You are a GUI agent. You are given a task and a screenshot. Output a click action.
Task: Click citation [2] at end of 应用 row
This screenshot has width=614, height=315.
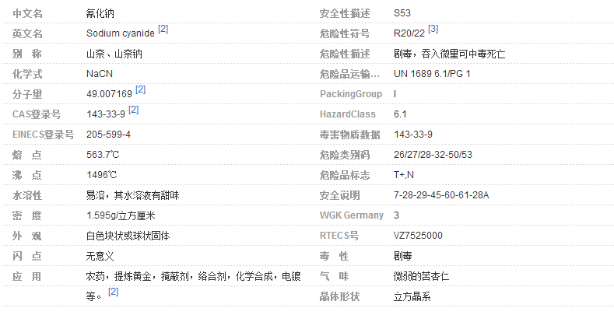pos(114,292)
